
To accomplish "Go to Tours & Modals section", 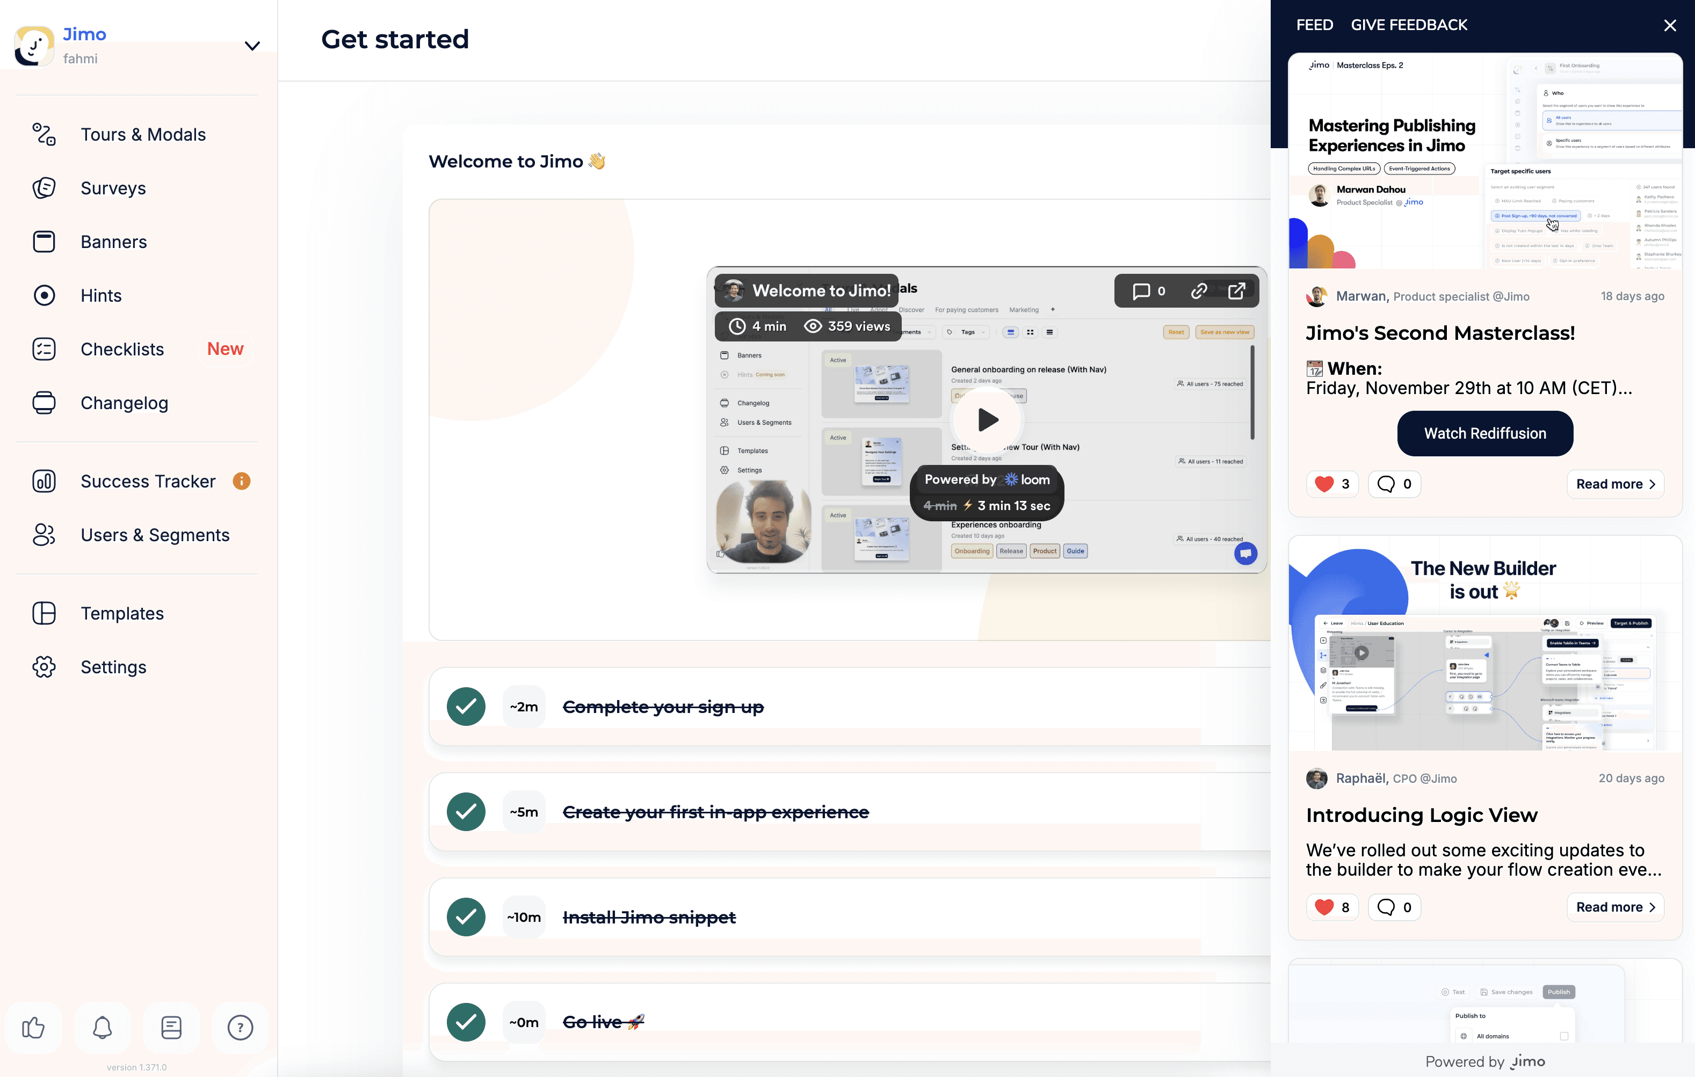I will point(143,134).
